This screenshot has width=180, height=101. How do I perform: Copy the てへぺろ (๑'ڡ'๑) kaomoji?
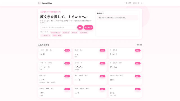point(102,63)
